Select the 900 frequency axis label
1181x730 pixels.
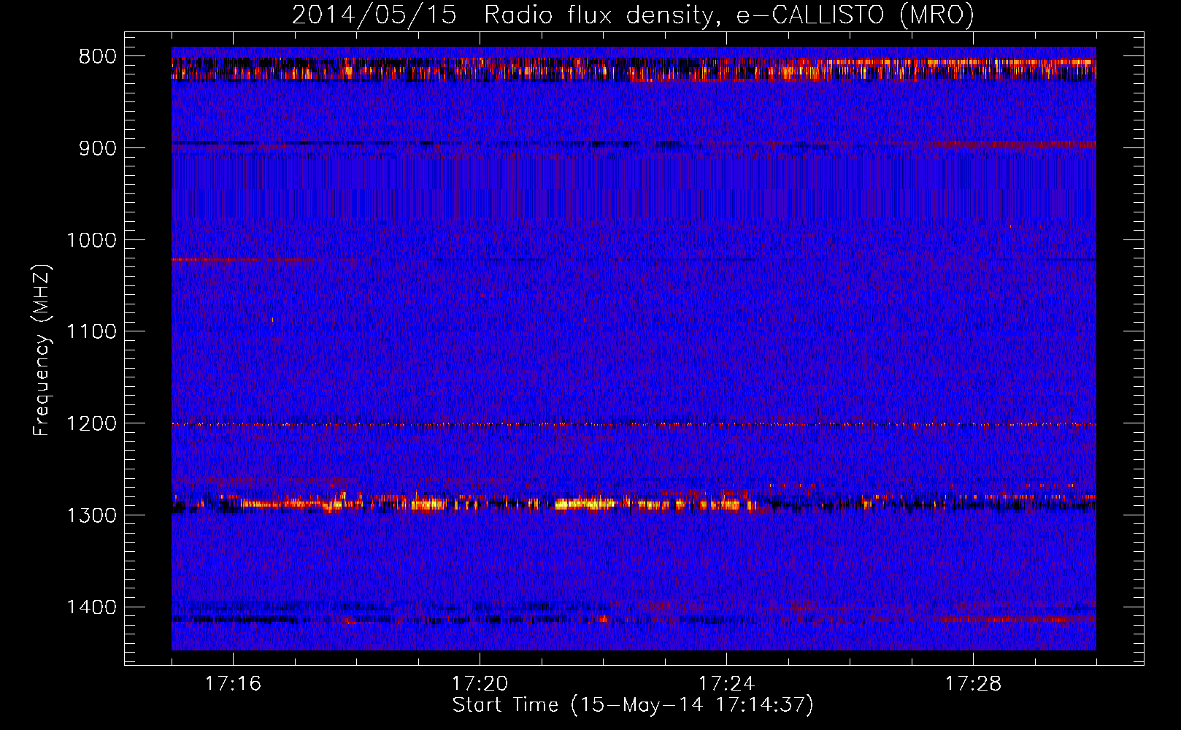click(98, 148)
